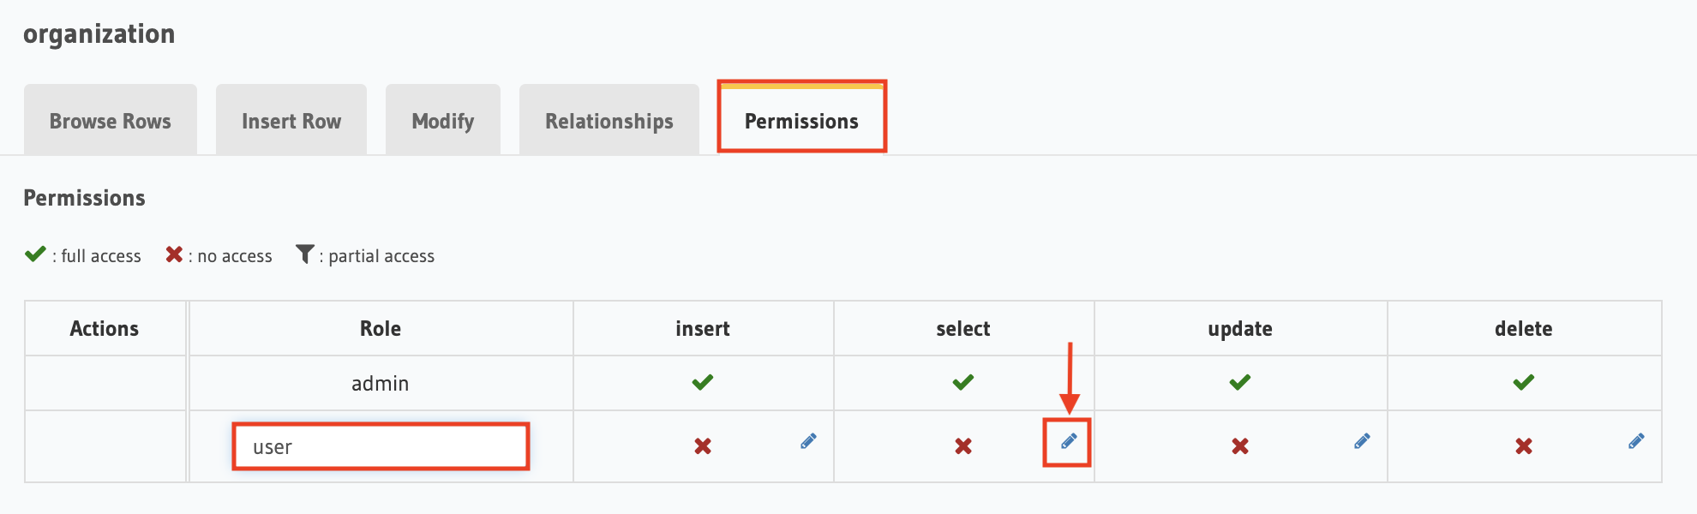
Task: Go to the Relationships tab
Action: [609, 120]
